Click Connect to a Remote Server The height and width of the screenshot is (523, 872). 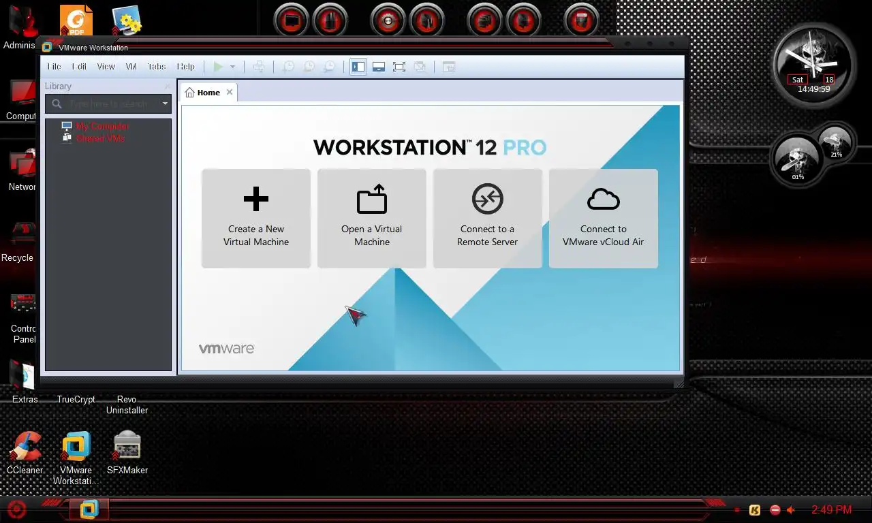[488, 219]
